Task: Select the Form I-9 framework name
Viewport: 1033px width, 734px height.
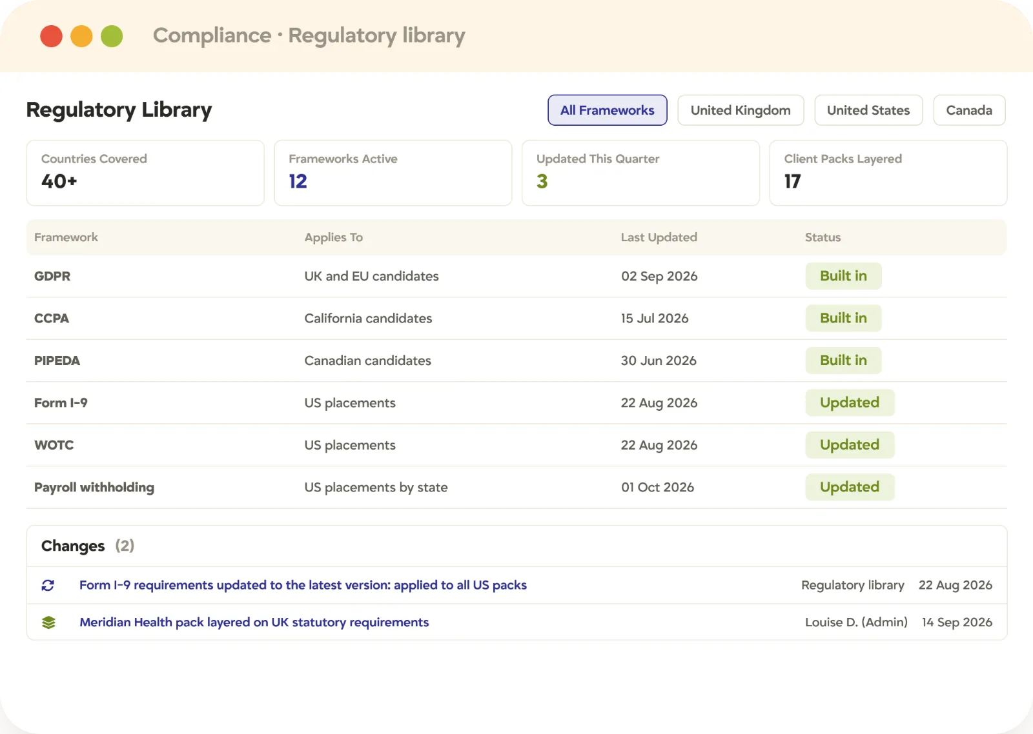Action: [61, 402]
